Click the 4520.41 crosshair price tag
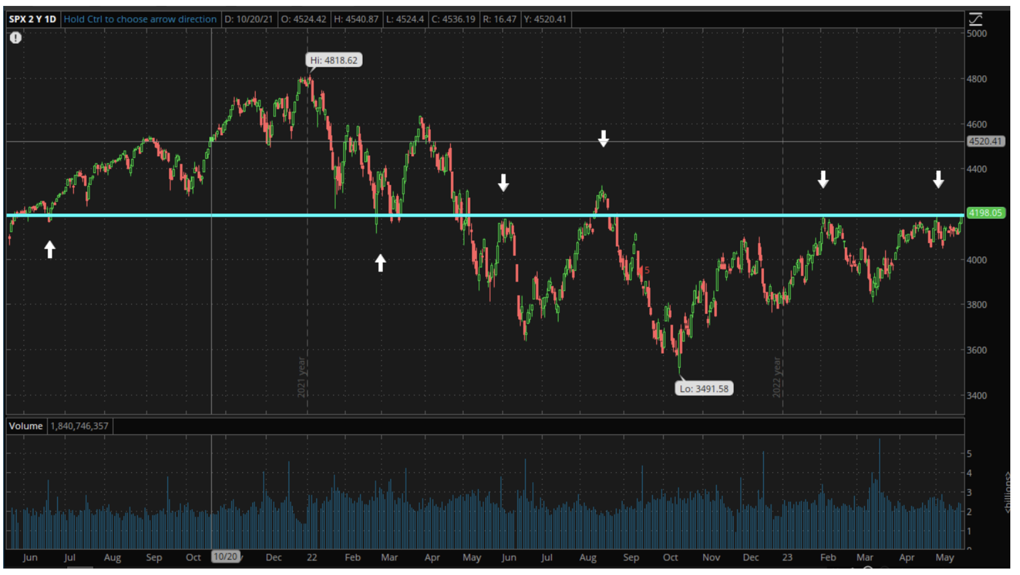1020x575 pixels. [985, 142]
